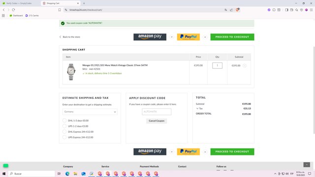Open the translate icon in the address bar
Viewport: 315px width, 177px height.
click(x=225, y=10)
